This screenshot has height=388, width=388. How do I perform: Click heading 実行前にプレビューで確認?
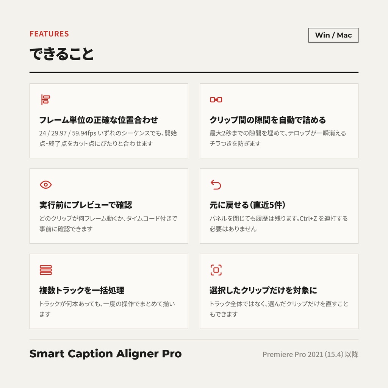pyautogui.click(x=86, y=205)
